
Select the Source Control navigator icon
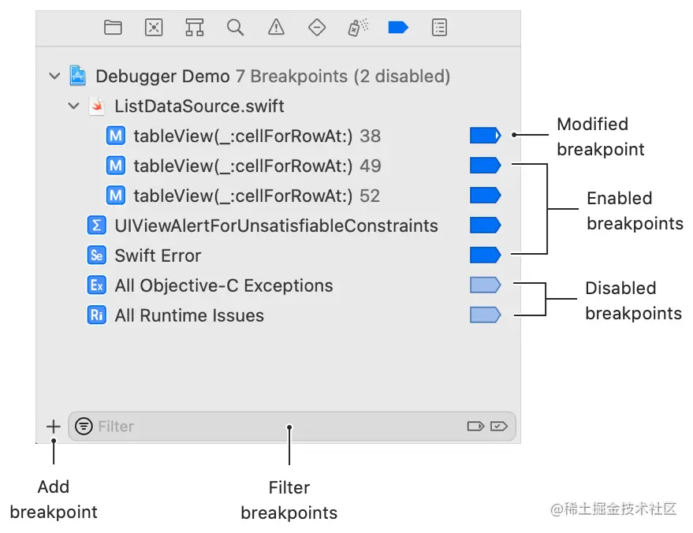pos(153,28)
